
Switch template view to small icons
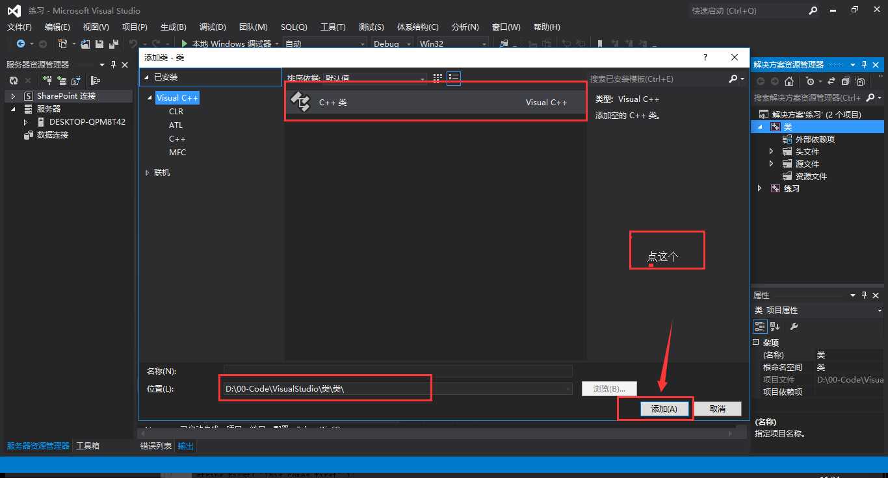[437, 78]
